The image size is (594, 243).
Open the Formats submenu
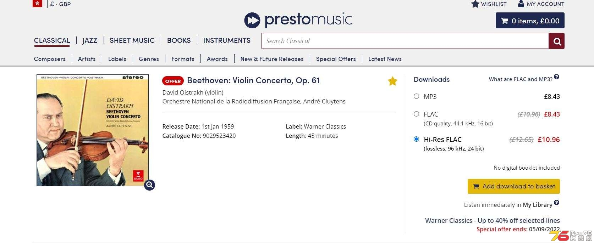(x=183, y=59)
